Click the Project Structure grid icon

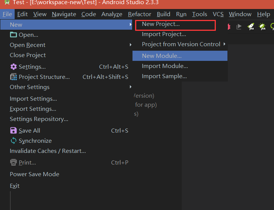pyautogui.click(x=14, y=77)
